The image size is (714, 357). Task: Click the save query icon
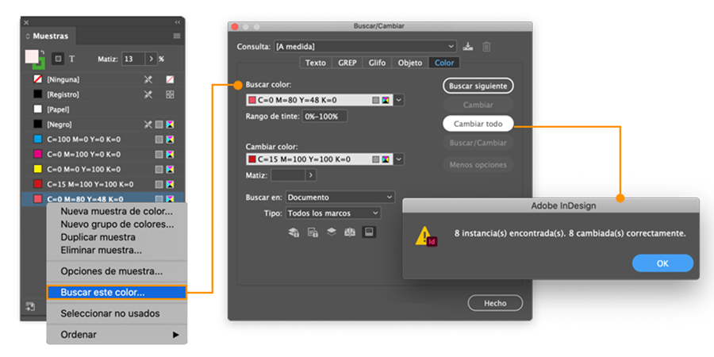click(467, 47)
